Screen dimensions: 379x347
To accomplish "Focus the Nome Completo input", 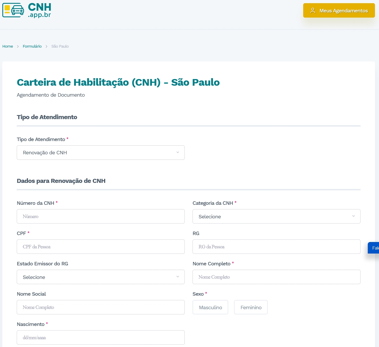I will pyautogui.click(x=276, y=277).
